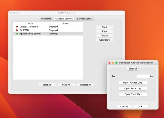The height and width of the screenshot is (118, 164).
Task: Open the Server Events tab
Action: pyautogui.click(x=84, y=19)
